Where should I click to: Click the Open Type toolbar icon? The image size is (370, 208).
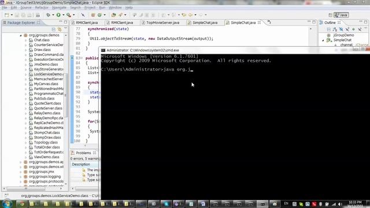tap(113, 15)
